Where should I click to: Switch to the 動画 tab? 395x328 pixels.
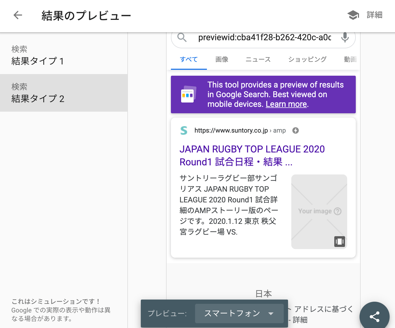(x=350, y=59)
